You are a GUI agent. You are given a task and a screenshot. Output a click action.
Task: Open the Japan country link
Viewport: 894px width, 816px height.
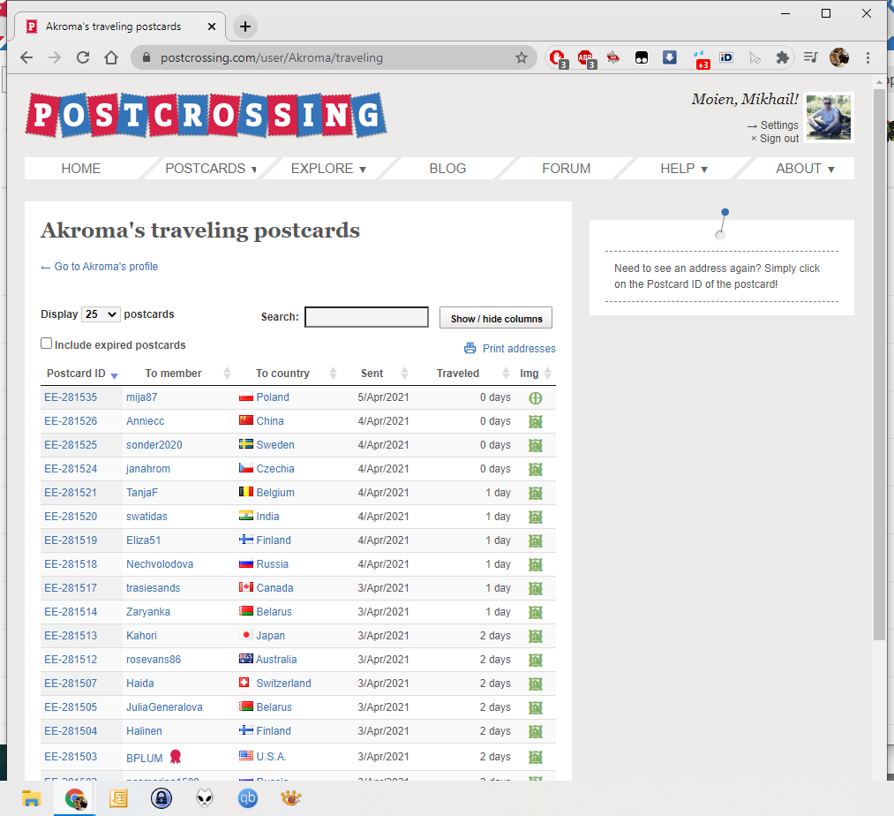[270, 636]
